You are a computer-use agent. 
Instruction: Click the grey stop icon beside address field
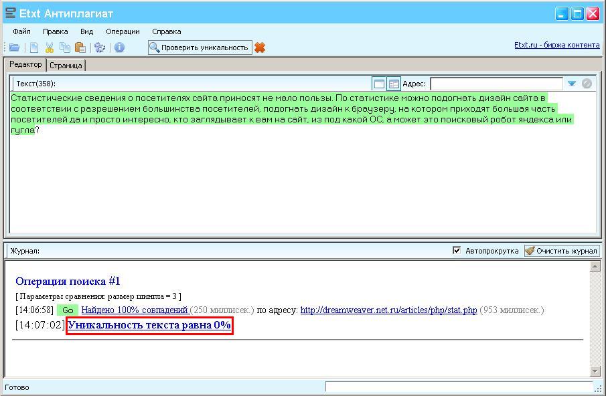pos(587,84)
